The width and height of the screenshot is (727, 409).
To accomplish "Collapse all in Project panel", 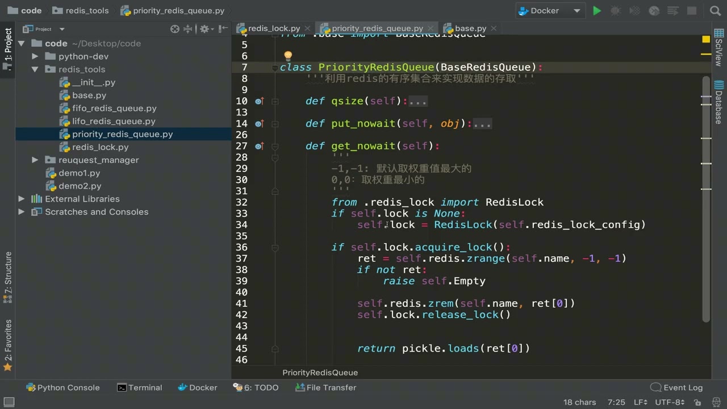I will pyautogui.click(x=189, y=29).
